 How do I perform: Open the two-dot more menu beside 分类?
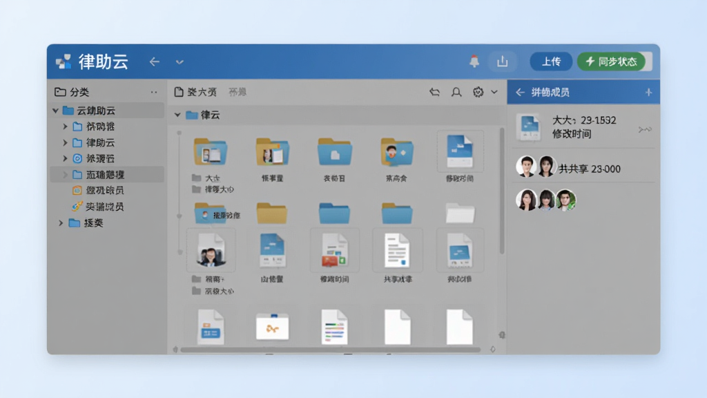154,92
